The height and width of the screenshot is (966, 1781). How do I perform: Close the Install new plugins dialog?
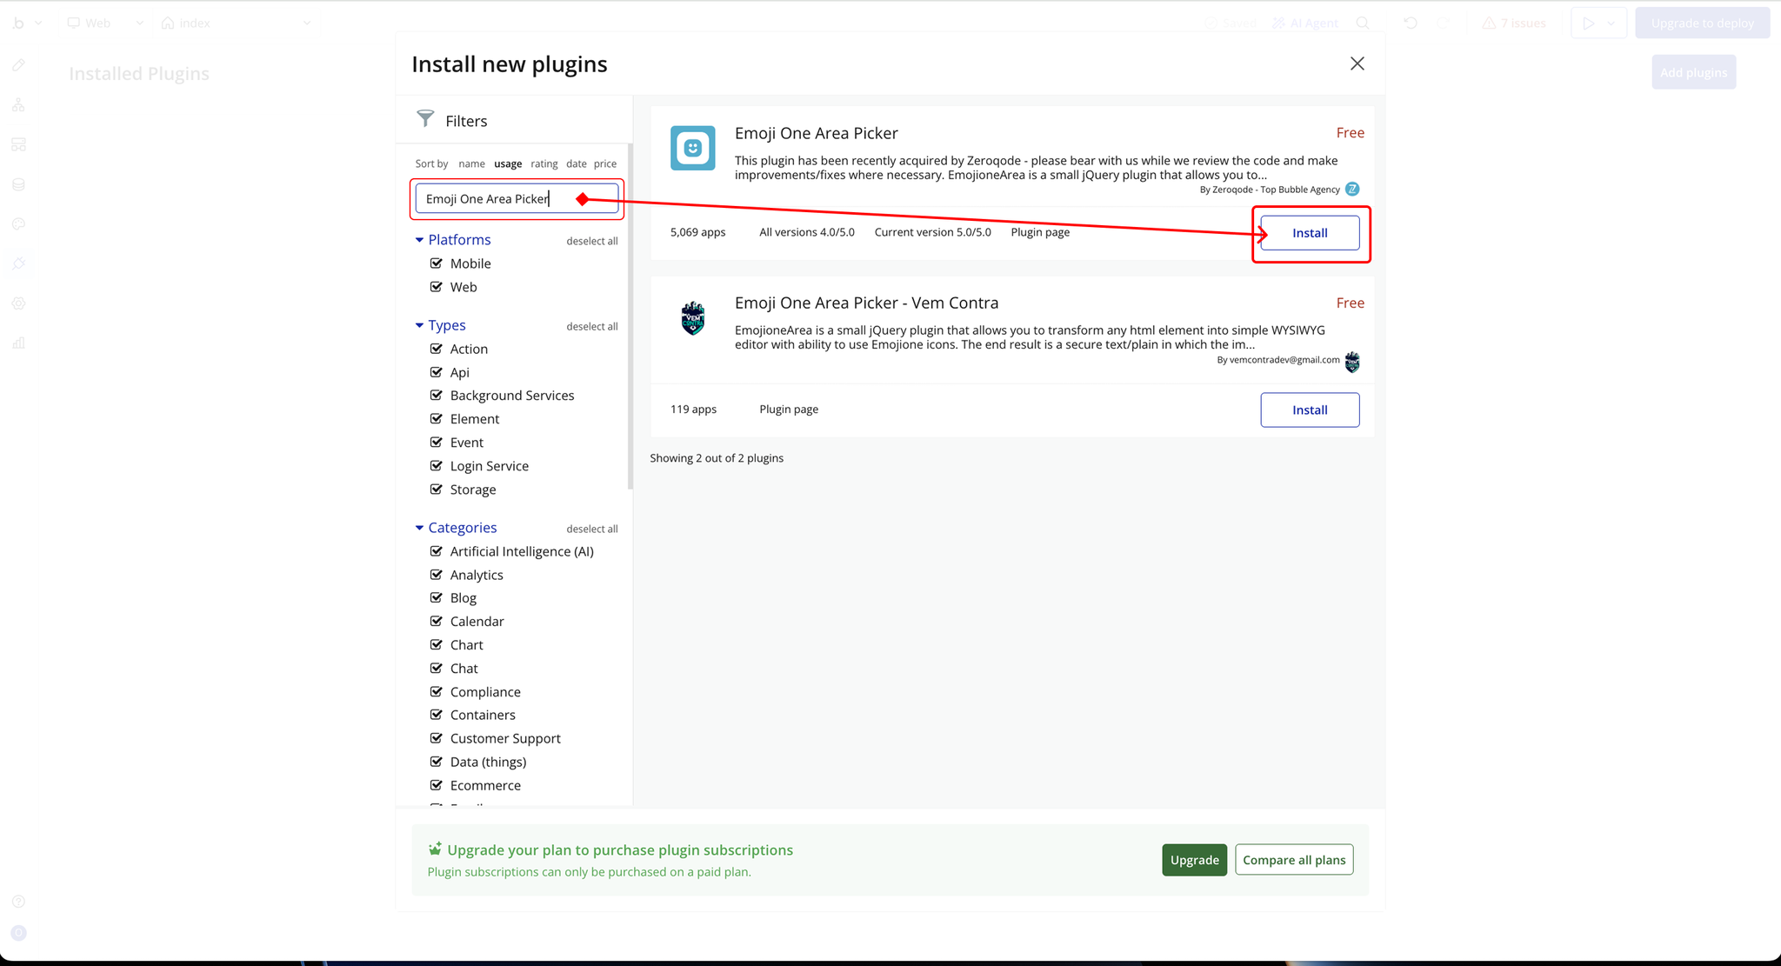(x=1357, y=63)
